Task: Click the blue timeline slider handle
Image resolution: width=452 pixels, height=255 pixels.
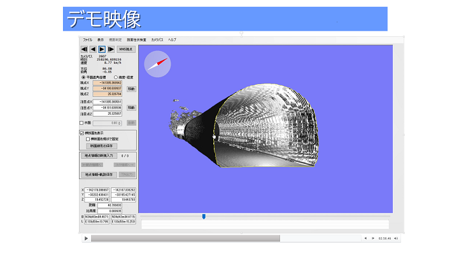Action: (x=204, y=216)
